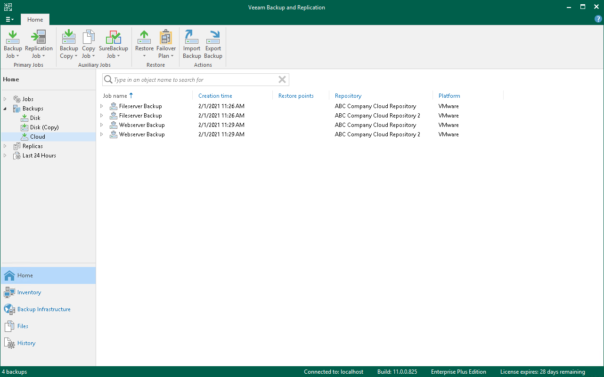
Task: Sort by the Job name column header
Action: coord(115,96)
